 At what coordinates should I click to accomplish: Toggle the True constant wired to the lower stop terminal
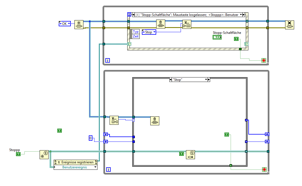[x=227, y=135]
